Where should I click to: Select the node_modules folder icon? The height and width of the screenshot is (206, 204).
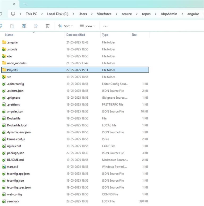point(4,63)
